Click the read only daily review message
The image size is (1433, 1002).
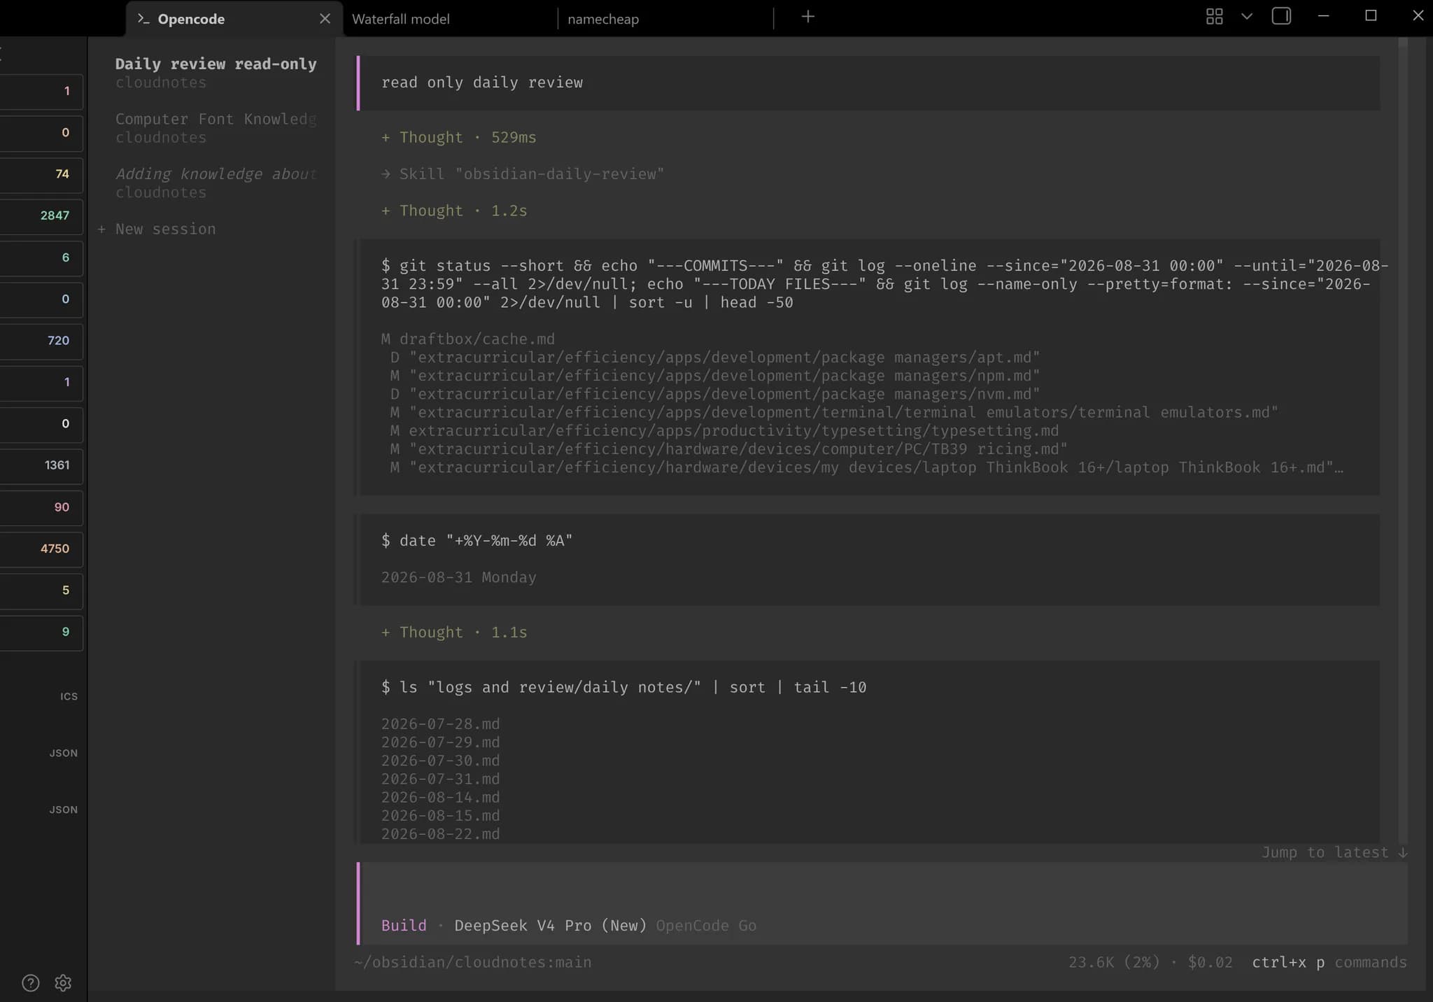click(x=870, y=83)
